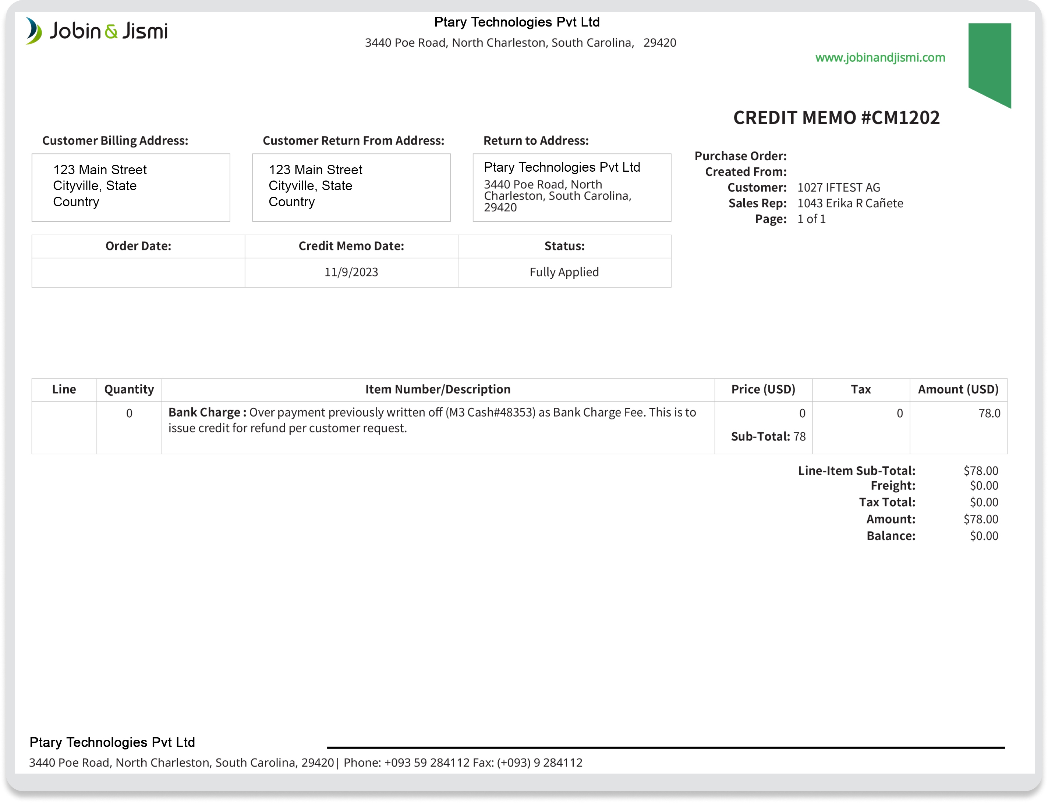
Task: Click the Fully Applied status value
Action: 564,271
